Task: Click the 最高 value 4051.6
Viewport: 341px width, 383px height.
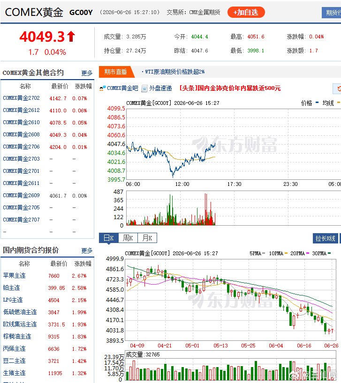Action: 256,37
